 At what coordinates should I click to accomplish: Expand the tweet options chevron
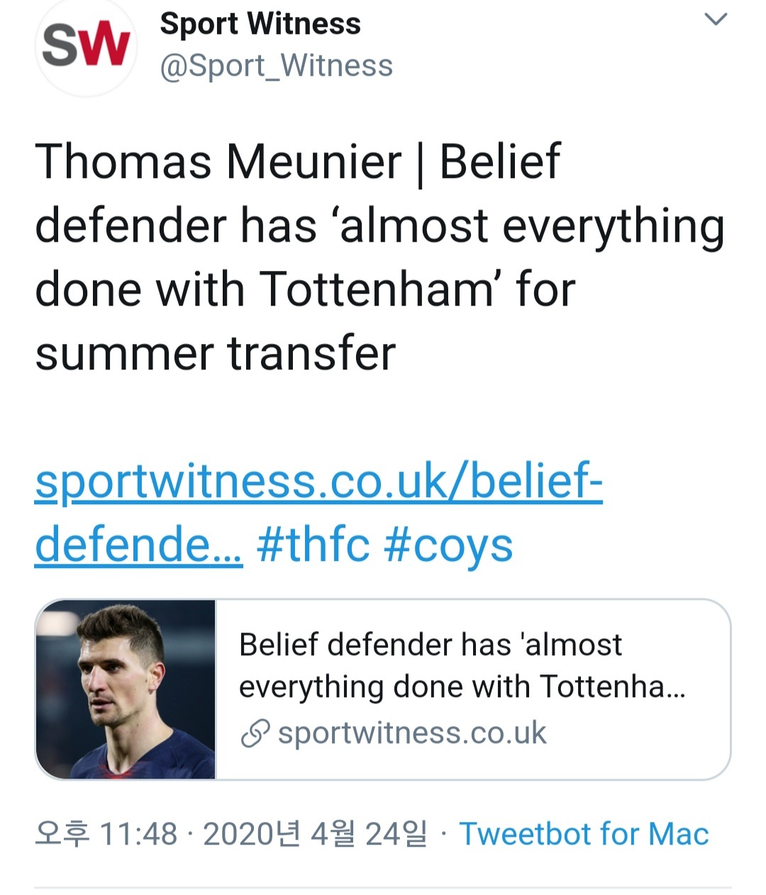(x=716, y=20)
